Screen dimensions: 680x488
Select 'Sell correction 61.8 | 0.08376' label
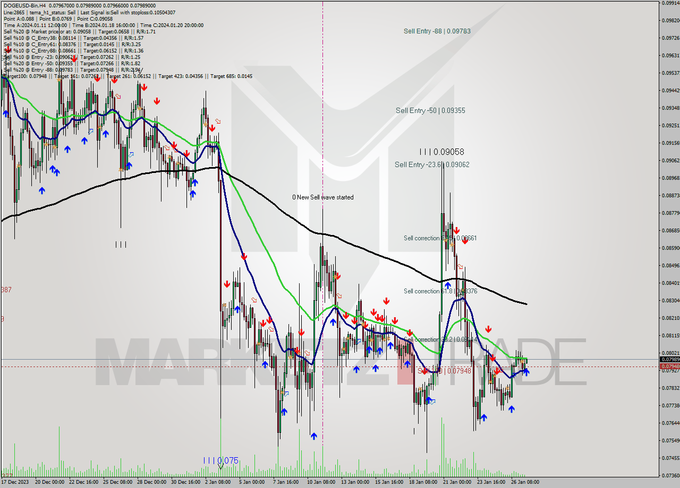coord(440,291)
